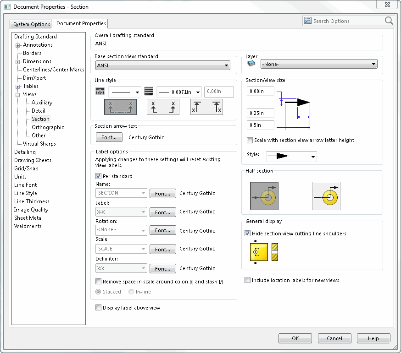Collapse the Views tree node

coord(17,95)
